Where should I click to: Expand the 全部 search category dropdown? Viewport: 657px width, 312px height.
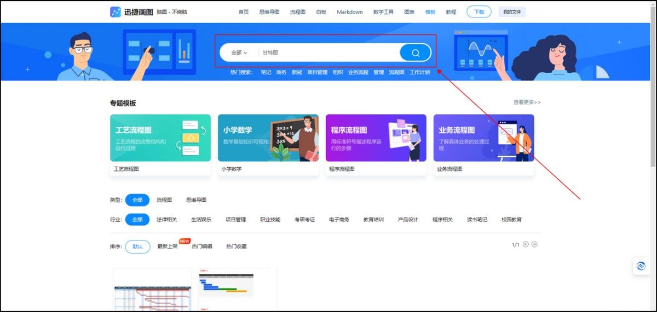coord(239,53)
